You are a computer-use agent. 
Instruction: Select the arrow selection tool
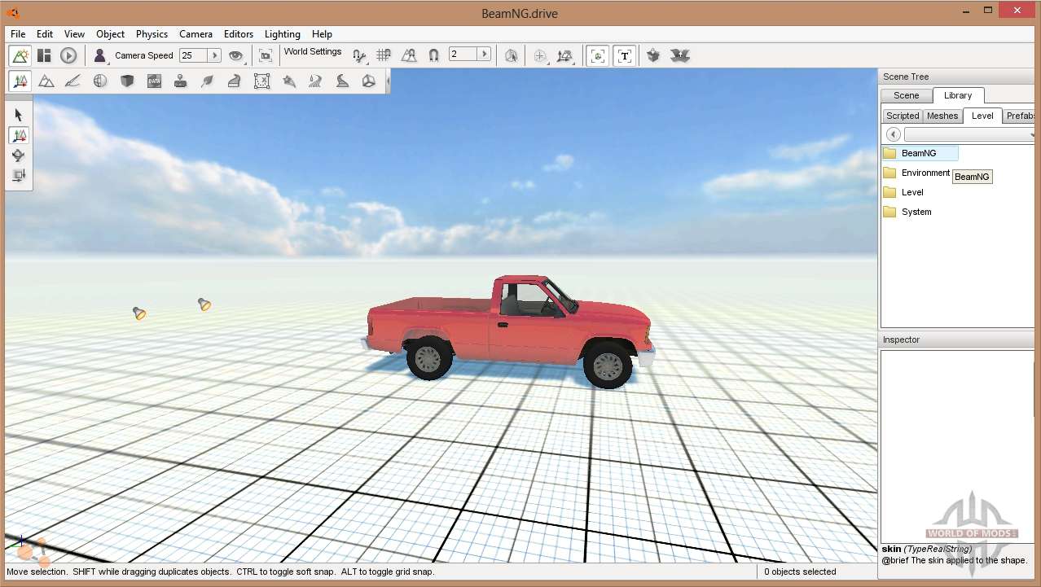coord(19,115)
